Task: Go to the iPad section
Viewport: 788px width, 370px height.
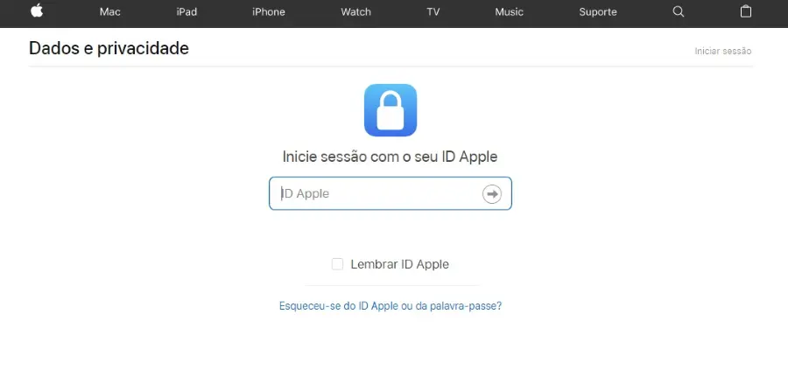Action: (186, 12)
